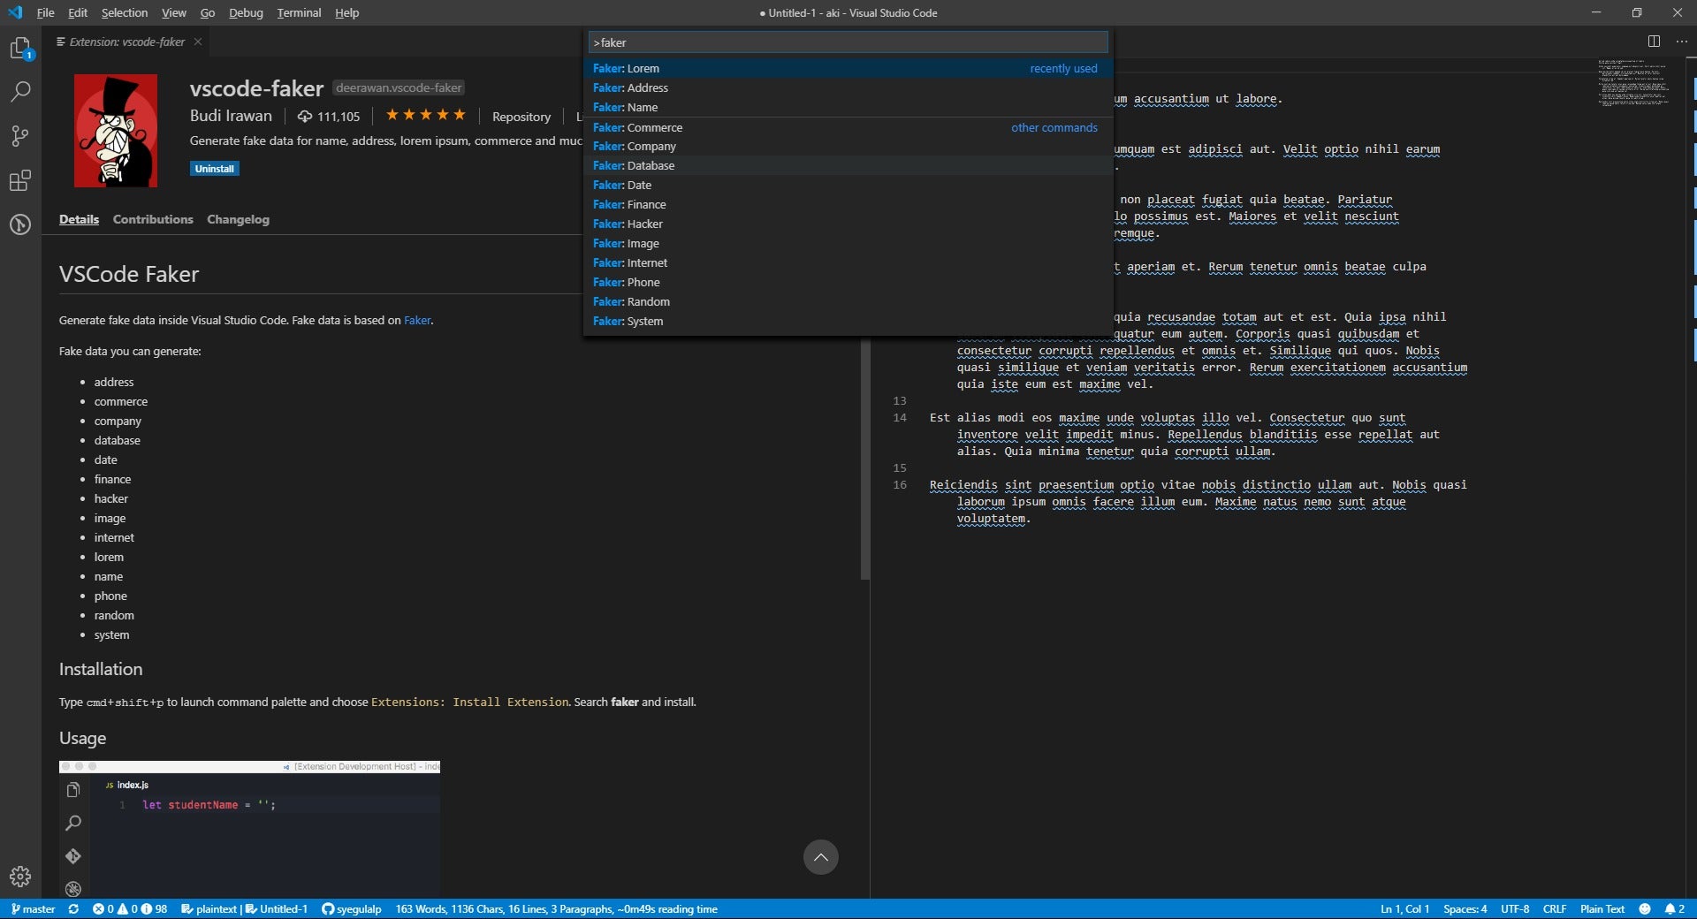Open the File menu
The image size is (1697, 919).
click(46, 12)
